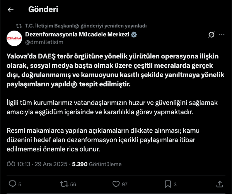This screenshot has width=232, height=194.
Task: Click the Grok icon on the post
Action: pos(211,35)
